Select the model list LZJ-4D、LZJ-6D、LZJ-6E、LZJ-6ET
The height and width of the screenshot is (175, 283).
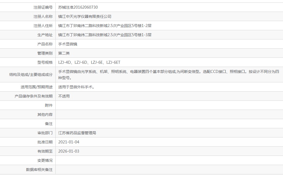(89, 62)
